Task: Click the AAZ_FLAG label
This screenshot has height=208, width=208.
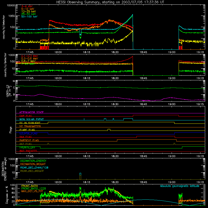Action: tap(25, 144)
